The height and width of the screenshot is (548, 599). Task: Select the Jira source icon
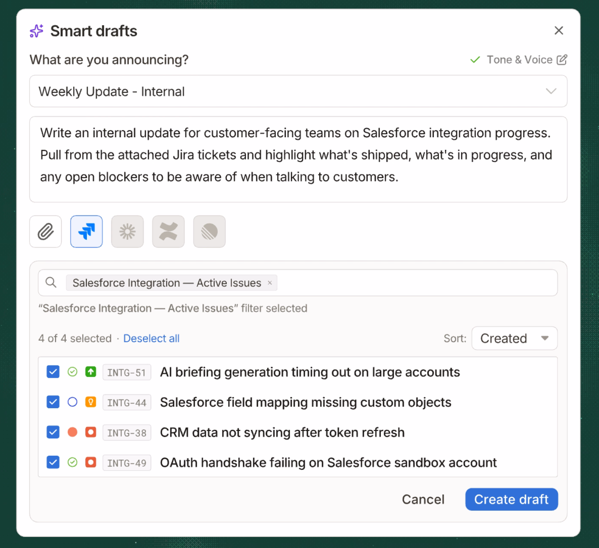[x=86, y=232]
